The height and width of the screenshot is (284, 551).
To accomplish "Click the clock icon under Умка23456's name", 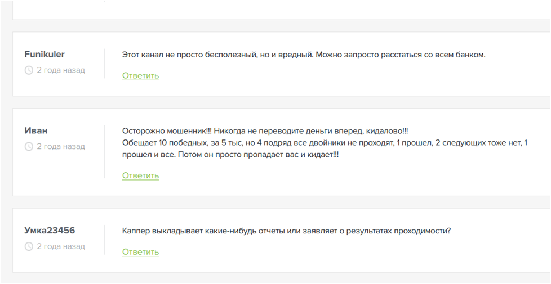I will pyautogui.click(x=29, y=246).
